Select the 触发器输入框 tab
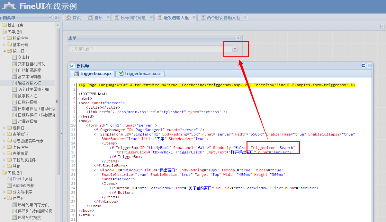386x222 pixels. click(x=176, y=18)
